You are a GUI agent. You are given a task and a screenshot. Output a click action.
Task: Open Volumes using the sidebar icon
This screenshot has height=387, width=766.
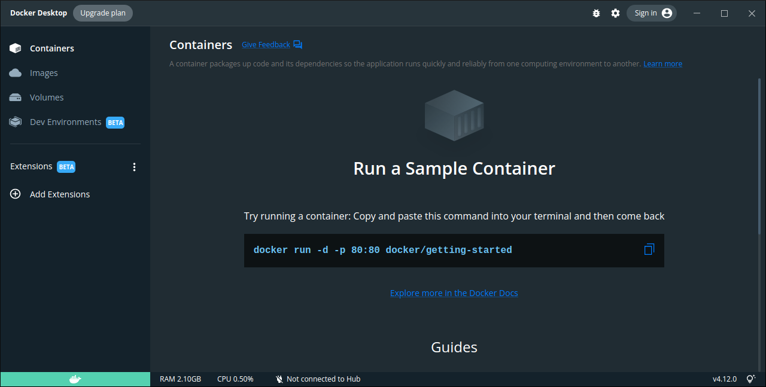click(15, 97)
